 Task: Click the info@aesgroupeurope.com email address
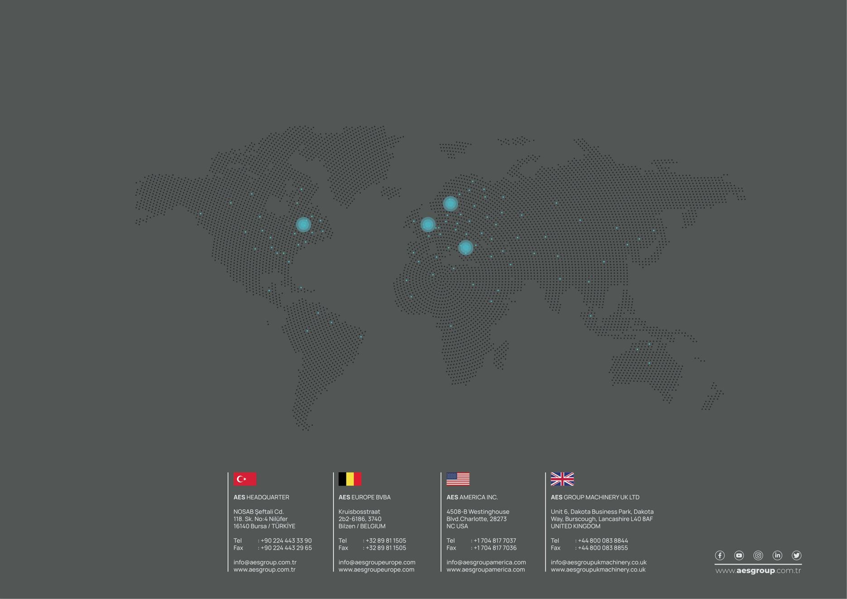(377, 562)
